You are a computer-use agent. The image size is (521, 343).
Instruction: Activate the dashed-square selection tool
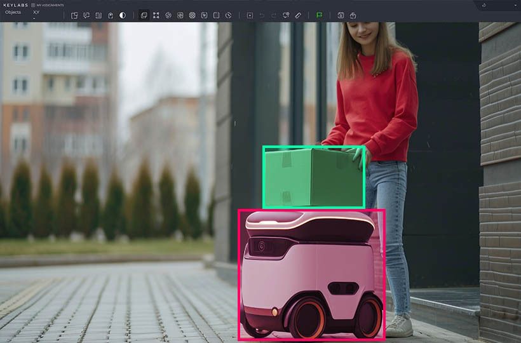pos(250,15)
